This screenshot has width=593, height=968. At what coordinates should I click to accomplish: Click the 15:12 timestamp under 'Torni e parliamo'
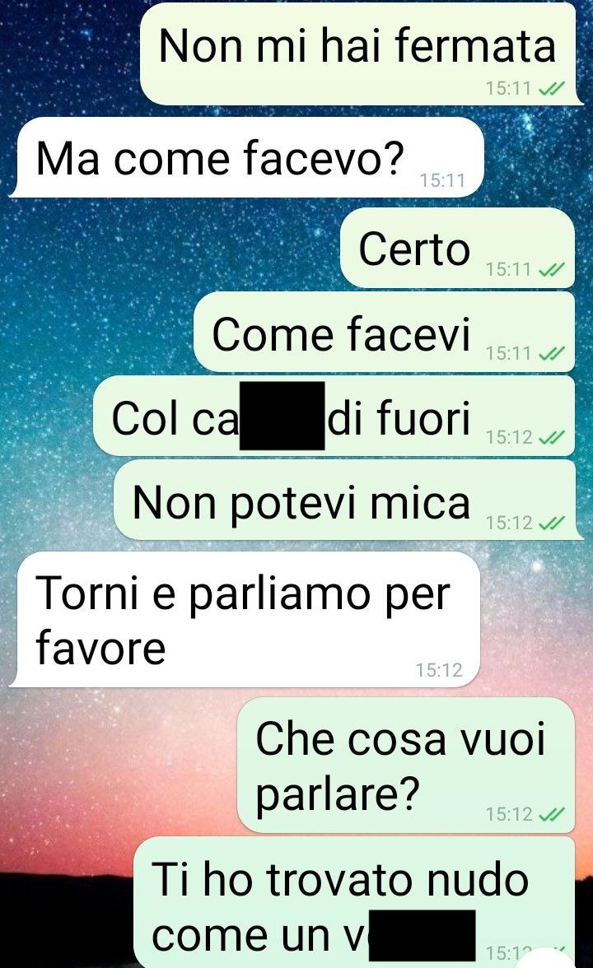point(438,670)
